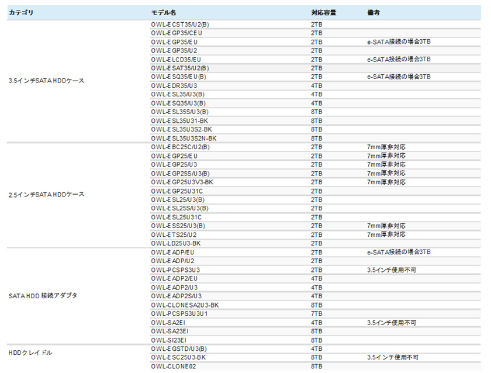Click model OWL-EADP2S/U3
The width and height of the screenshot is (491, 373).
177,296
